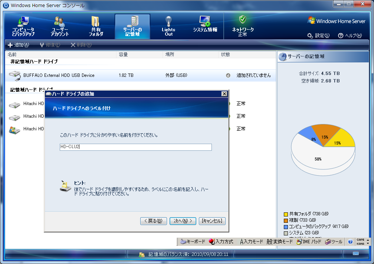Click the Back (戻る) button in the wizard
374x264 pixels.
click(x=153, y=221)
